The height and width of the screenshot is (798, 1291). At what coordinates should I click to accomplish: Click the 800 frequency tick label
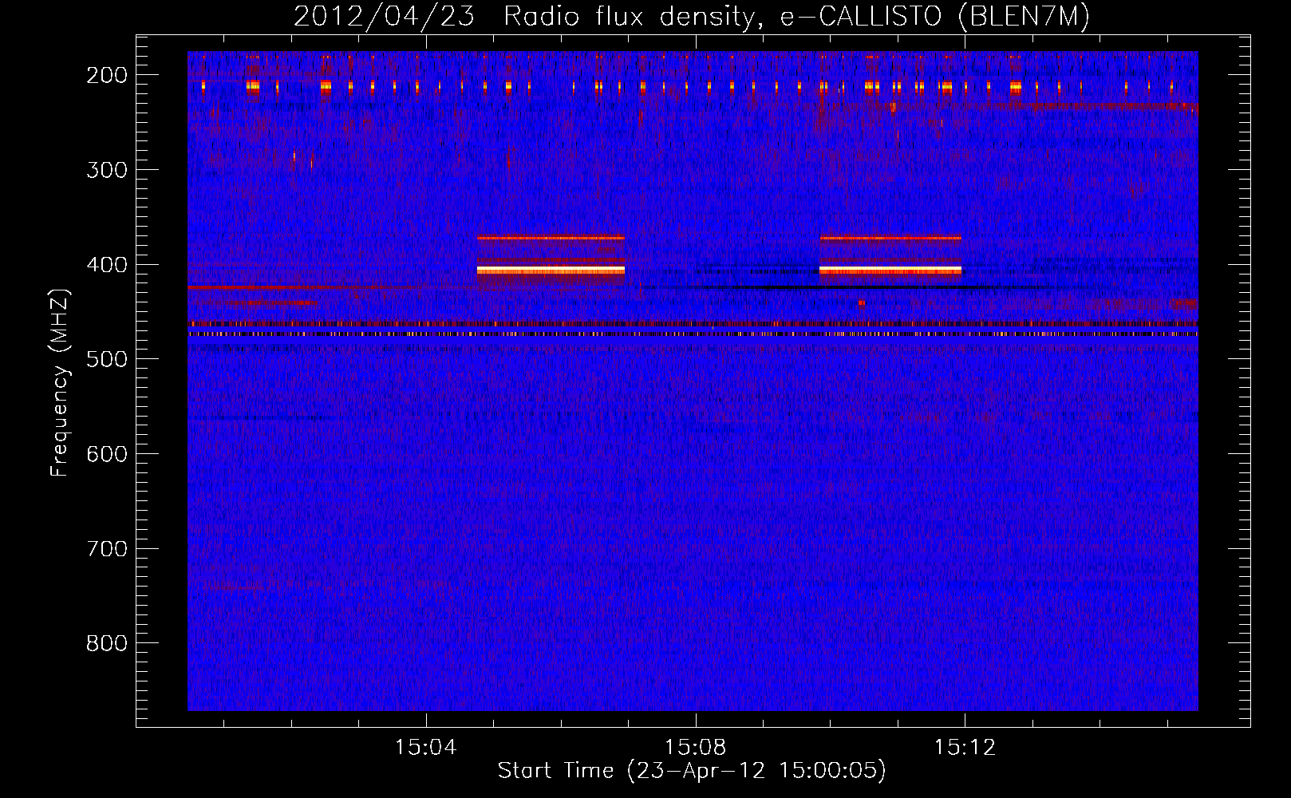107,643
